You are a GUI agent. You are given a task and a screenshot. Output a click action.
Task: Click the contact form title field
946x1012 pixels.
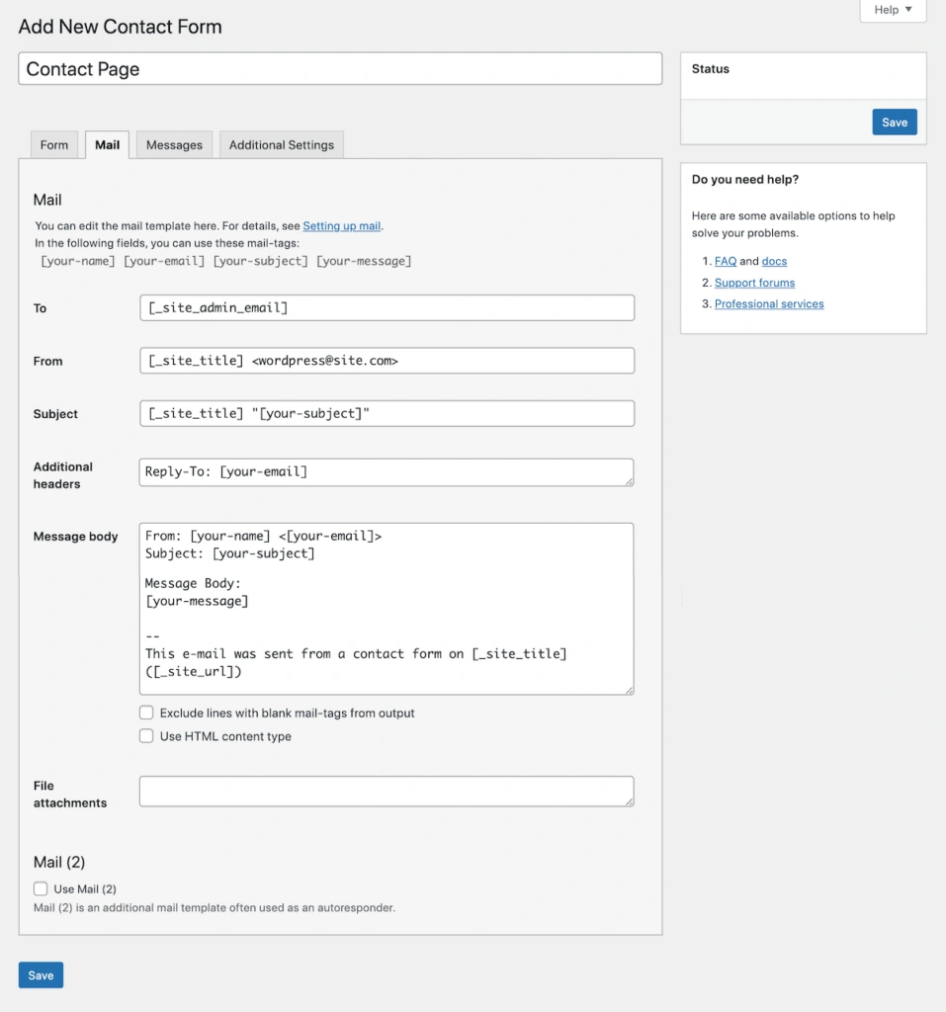(340, 69)
